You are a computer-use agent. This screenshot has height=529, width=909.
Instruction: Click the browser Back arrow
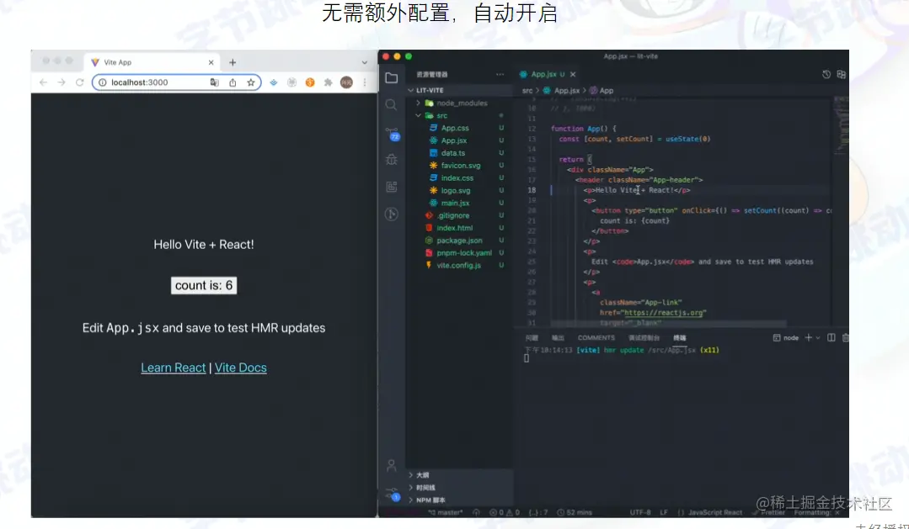point(44,82)
